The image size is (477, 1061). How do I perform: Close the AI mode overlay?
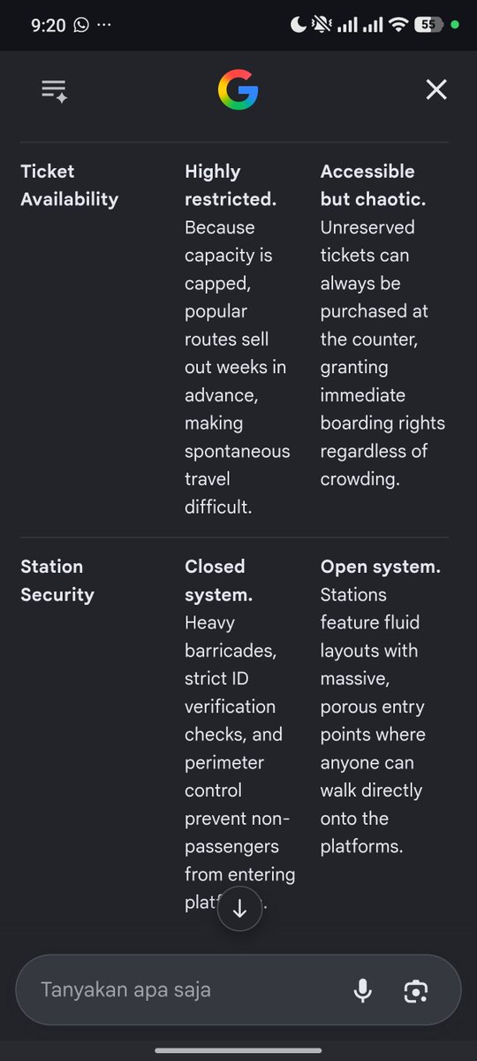coord(436,89)
